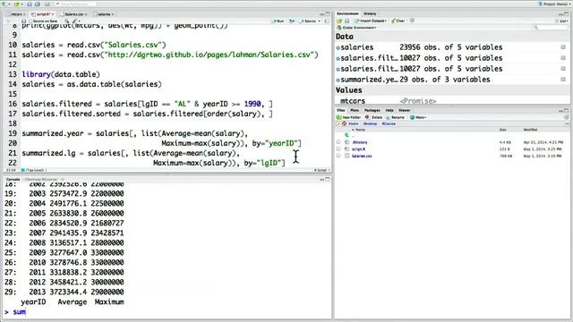
Task: Focus the go to file search field
Action: tap(76, 4)
